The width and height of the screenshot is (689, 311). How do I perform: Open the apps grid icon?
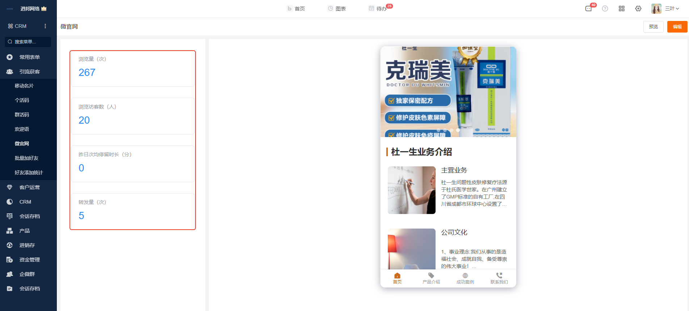(622, 9)
